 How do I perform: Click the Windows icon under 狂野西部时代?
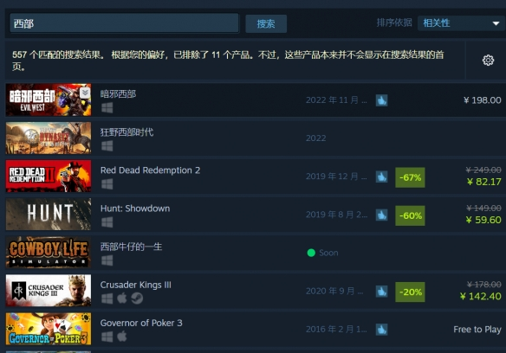(x=107, y=145)
